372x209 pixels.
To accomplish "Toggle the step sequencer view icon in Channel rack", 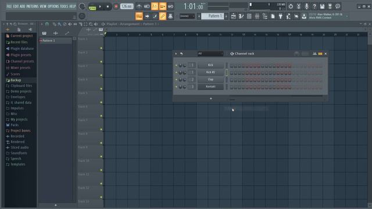I will (320, 54).
